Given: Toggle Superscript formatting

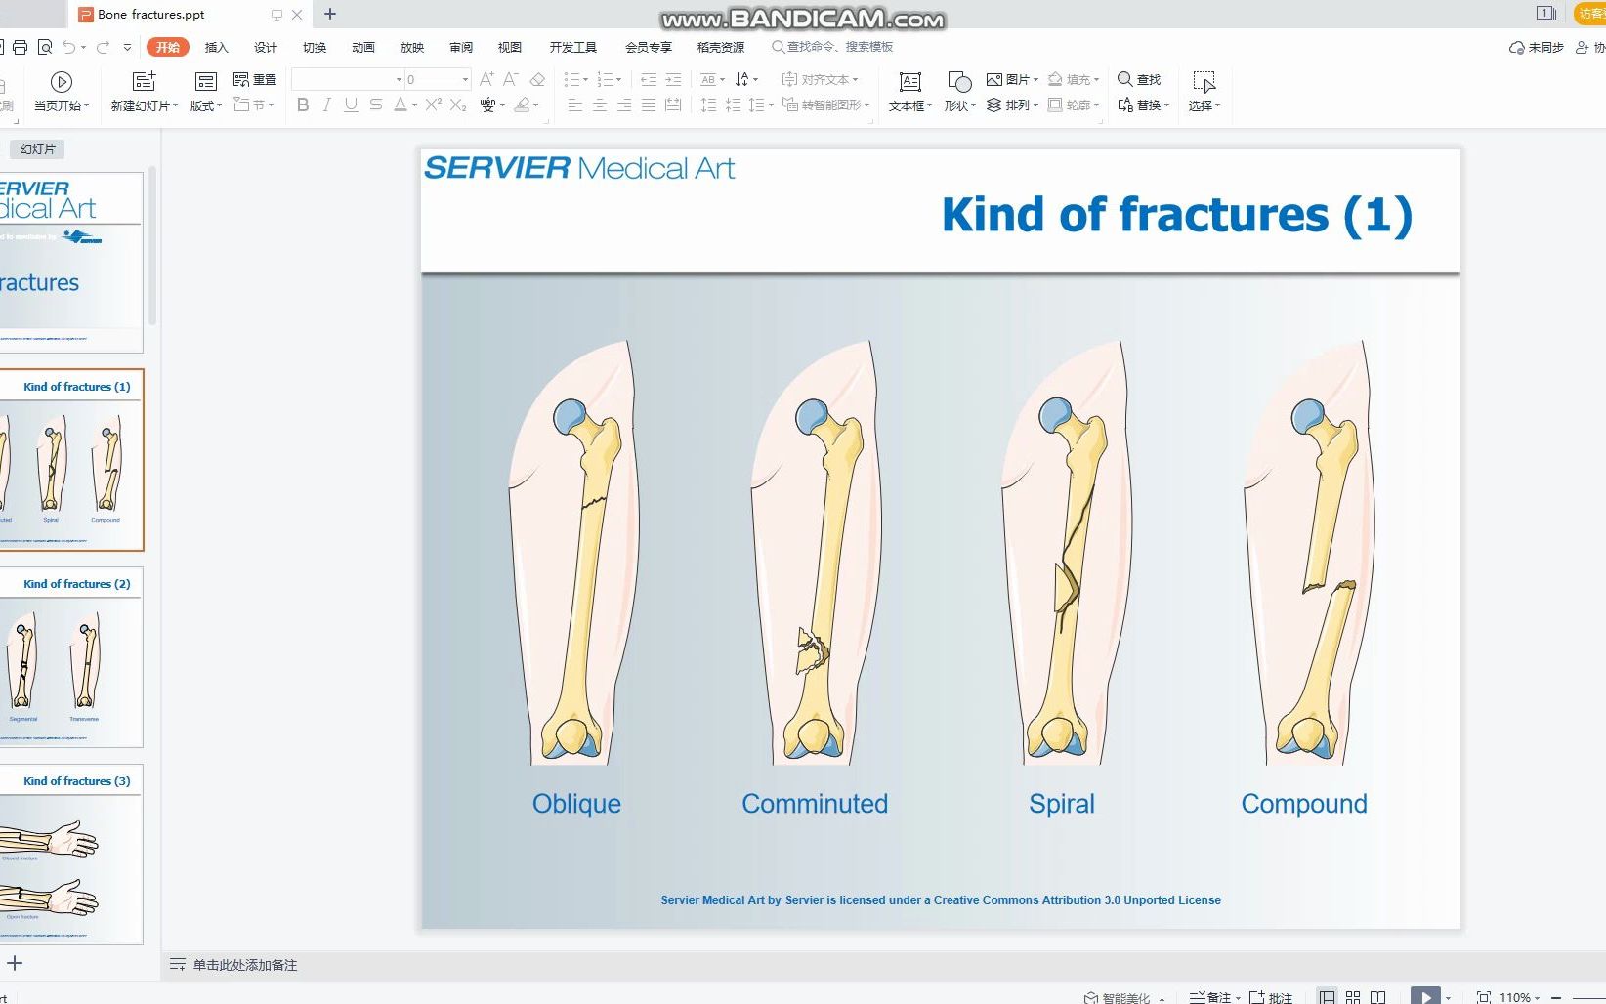Looking at the screenshot, I should [x=434, y=105].
